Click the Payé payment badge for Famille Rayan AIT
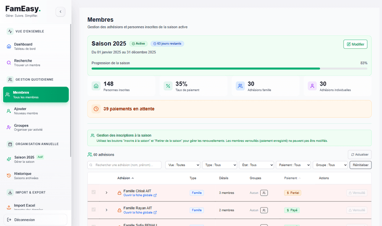 pos(292,210)
